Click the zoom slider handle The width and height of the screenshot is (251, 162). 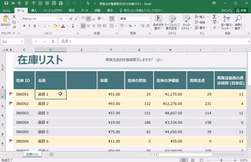[221, 160]
